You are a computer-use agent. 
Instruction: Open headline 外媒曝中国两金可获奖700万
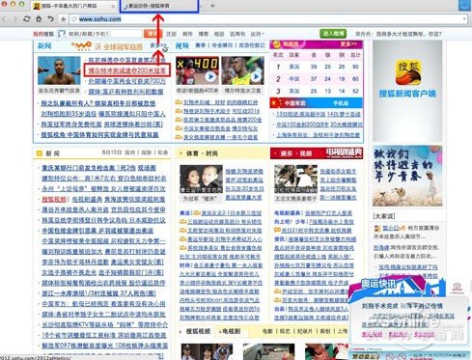pyautogui.click(x=127, y=81)
